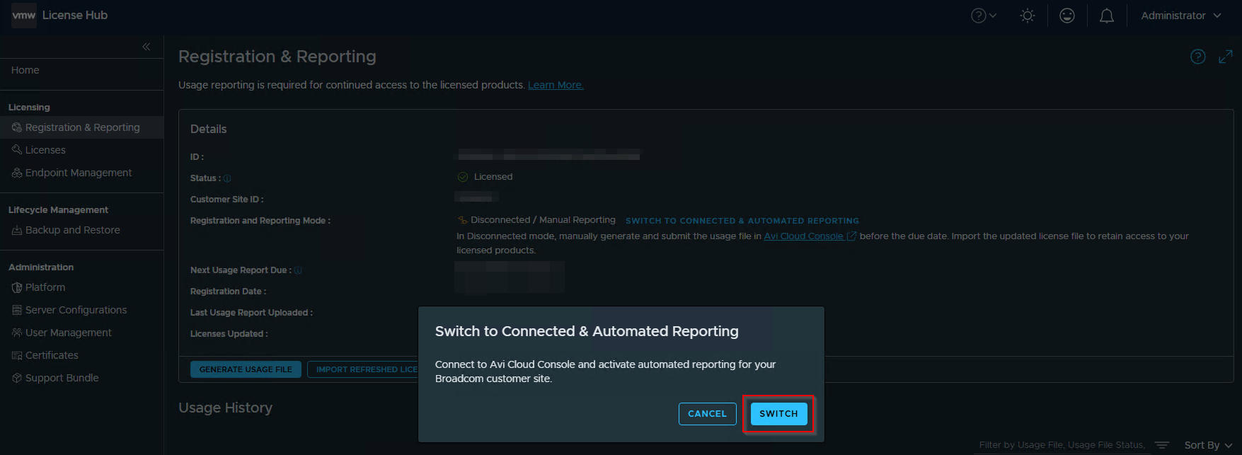This screenshot has height=455, width=1242.
Task: Open Platform under Administration
Action: 45,287
